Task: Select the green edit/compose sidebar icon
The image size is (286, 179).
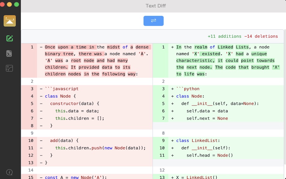Action: [10, 38]
